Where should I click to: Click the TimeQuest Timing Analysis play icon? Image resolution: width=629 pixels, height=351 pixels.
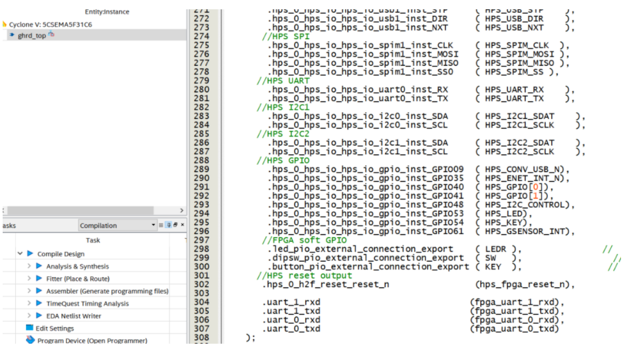[x=39, y=303]
